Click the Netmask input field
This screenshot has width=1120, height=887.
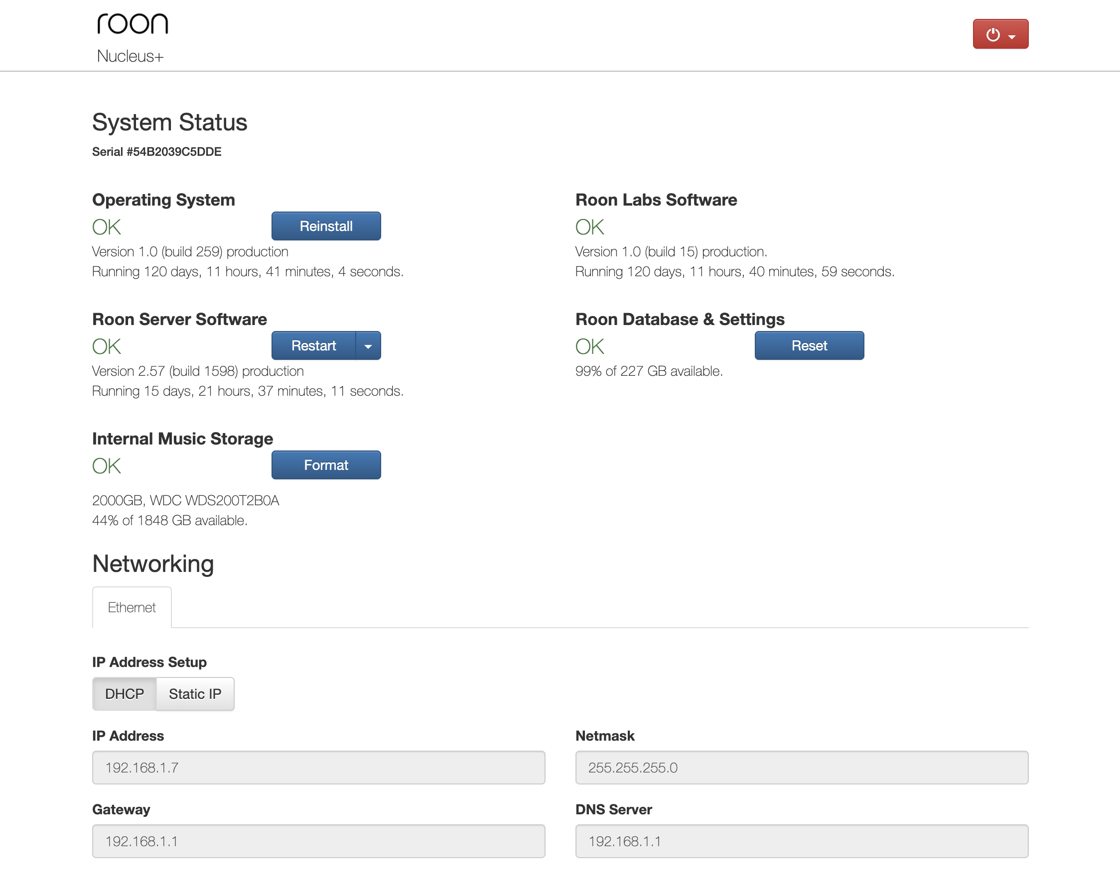802,767
